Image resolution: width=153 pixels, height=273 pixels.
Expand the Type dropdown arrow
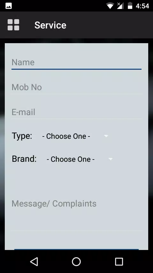coord(106,136)
